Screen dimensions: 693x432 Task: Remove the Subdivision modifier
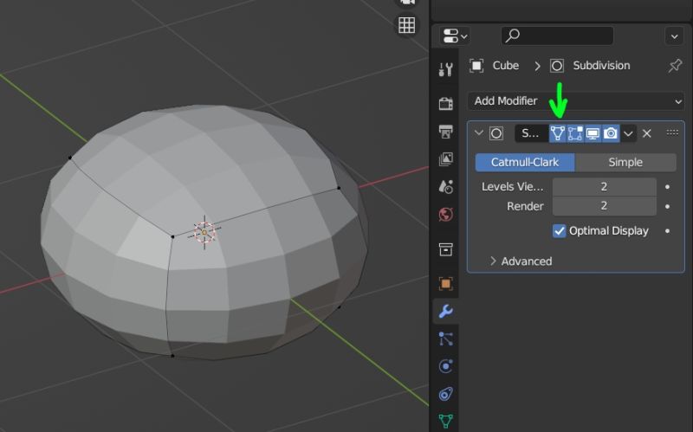646,133
